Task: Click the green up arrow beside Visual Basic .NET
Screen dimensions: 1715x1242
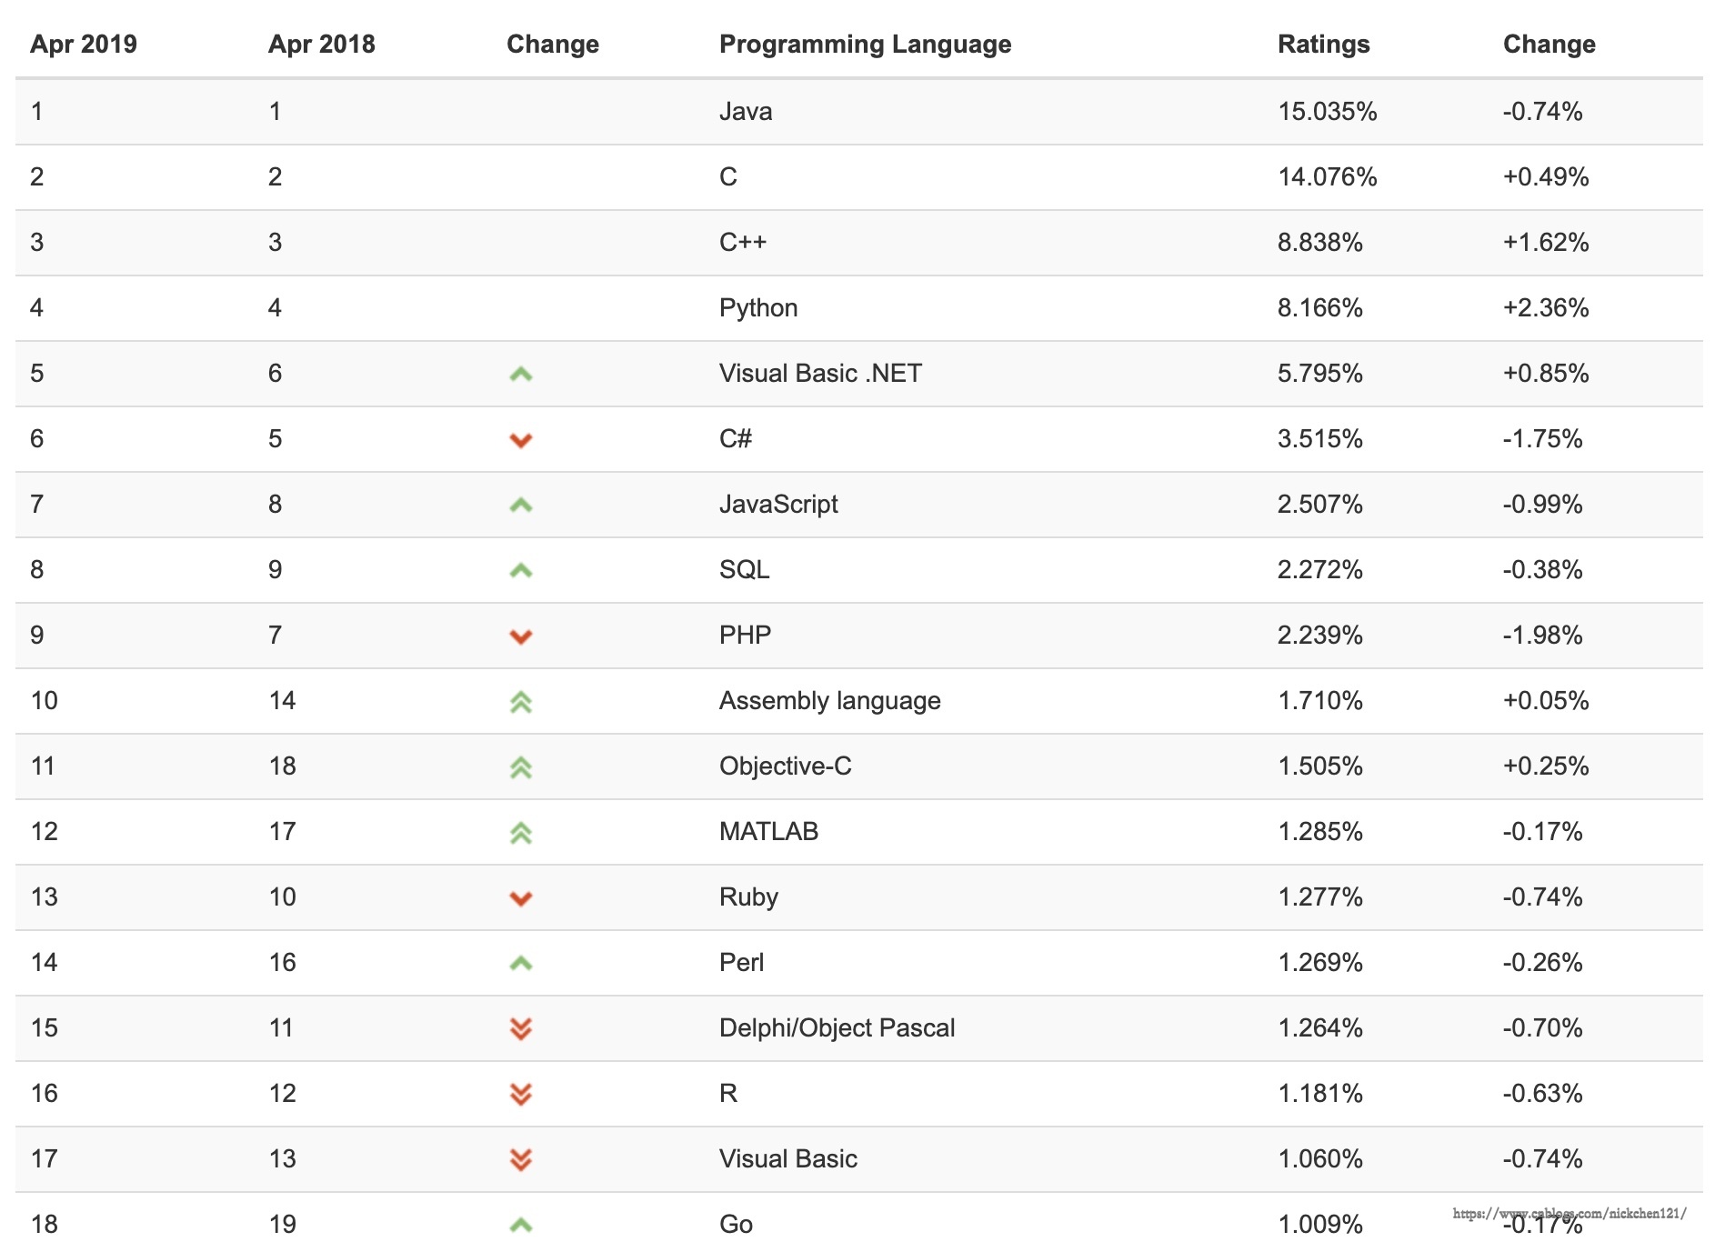Action: (x=521, y=374)
